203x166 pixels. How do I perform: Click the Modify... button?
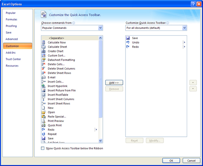(155, 141)
